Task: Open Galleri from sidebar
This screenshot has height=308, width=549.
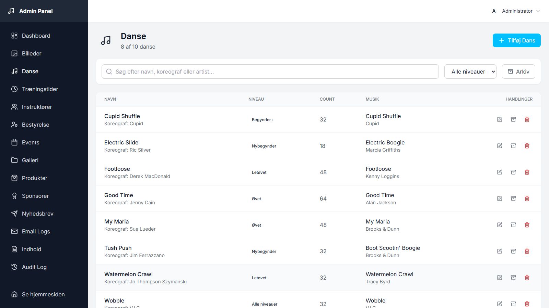Action: click(x=44, y=160)
